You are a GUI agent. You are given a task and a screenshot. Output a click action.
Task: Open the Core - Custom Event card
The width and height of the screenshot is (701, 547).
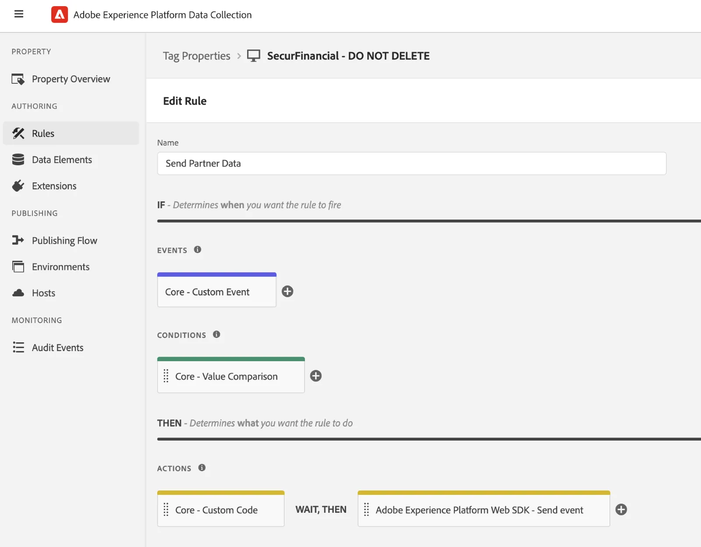217,290
